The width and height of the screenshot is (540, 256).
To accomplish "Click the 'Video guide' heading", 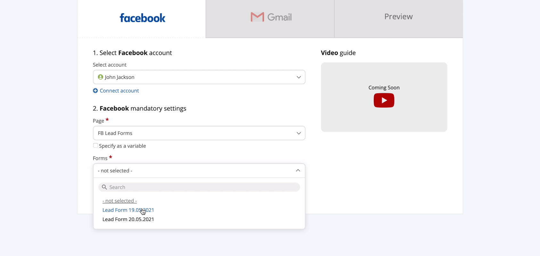I will coord(338,53).
